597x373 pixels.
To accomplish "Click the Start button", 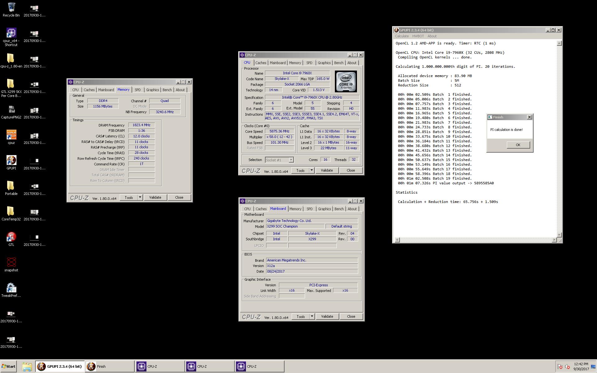I will [x=8, y=366].
